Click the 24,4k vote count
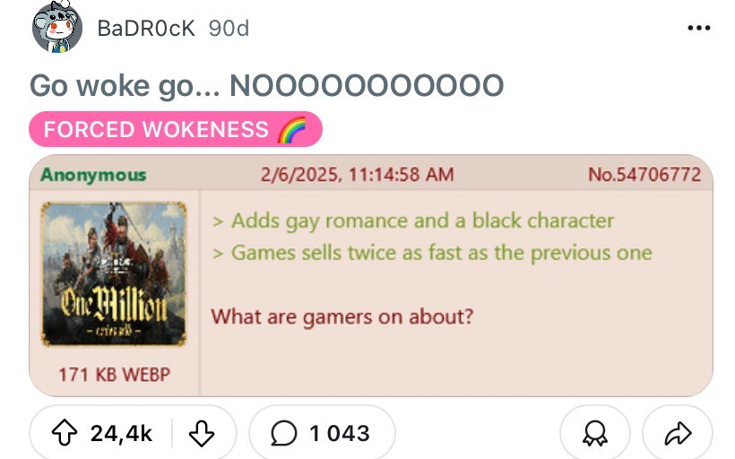The height and width of the screenshot is (459, 735). [x=121, y=433]
